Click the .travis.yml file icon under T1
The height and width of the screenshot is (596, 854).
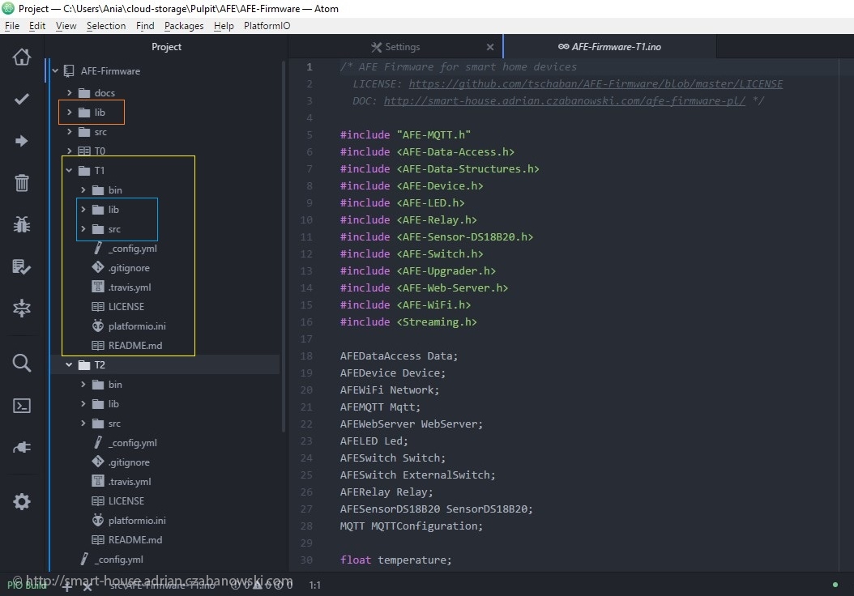pos(98,287)
